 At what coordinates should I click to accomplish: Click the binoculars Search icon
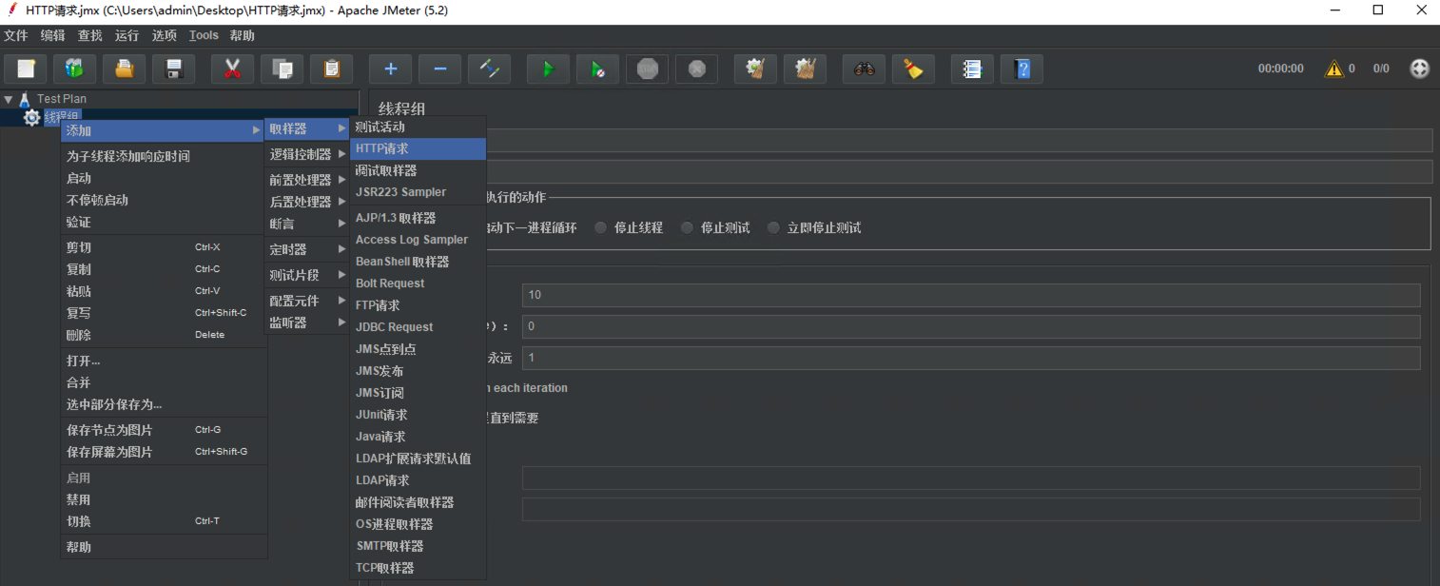(x=864, y=68)
